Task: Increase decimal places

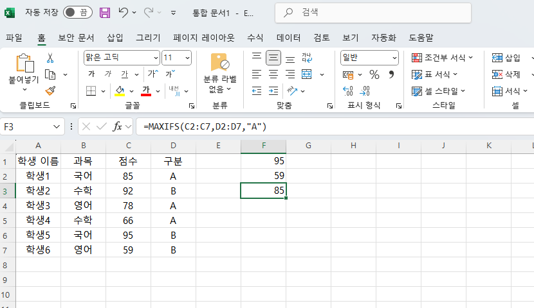Action: [x=347, y=90]
